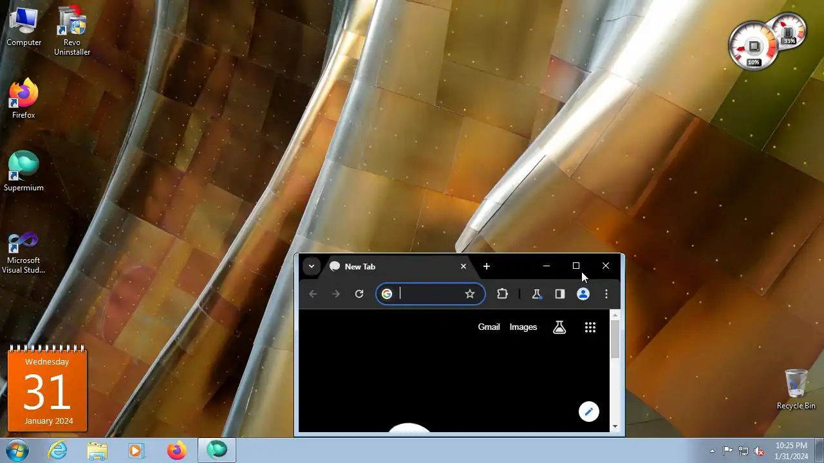Screen dimensions: 824x463
Task: Click the network tray icon
Action: click(744, 451)
